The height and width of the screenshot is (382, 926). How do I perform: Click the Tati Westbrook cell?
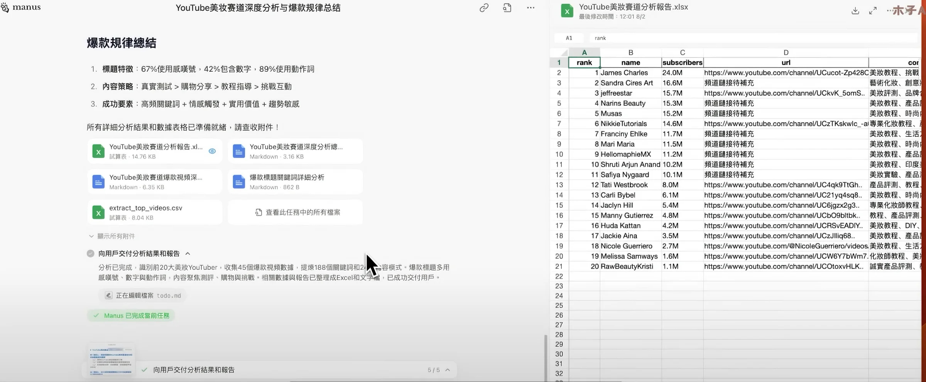[631, 185]
